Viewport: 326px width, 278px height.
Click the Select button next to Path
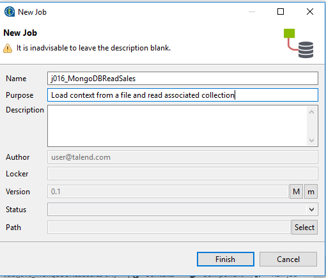(x=304, y=228)
